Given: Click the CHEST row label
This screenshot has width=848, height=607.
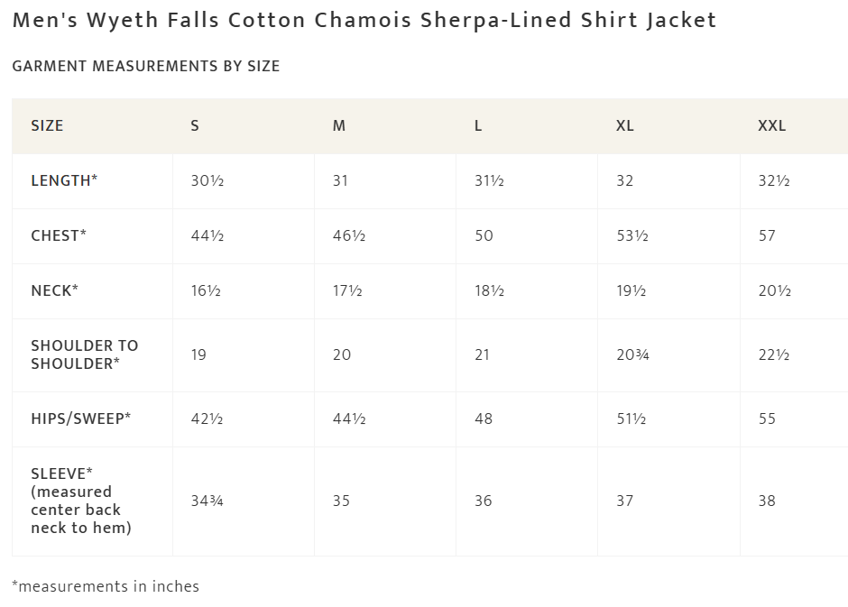Looking at the screenshot, I should pyautogui.click(x=59, y=235).
